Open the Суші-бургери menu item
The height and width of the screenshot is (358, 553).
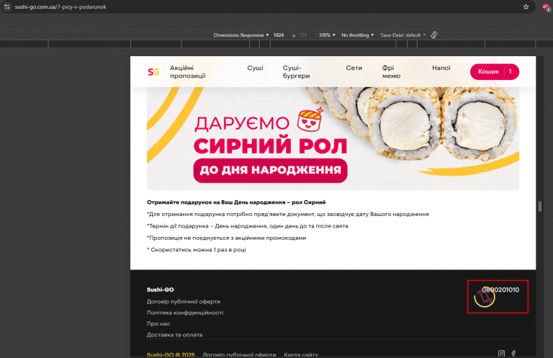[x=296, y=71]
